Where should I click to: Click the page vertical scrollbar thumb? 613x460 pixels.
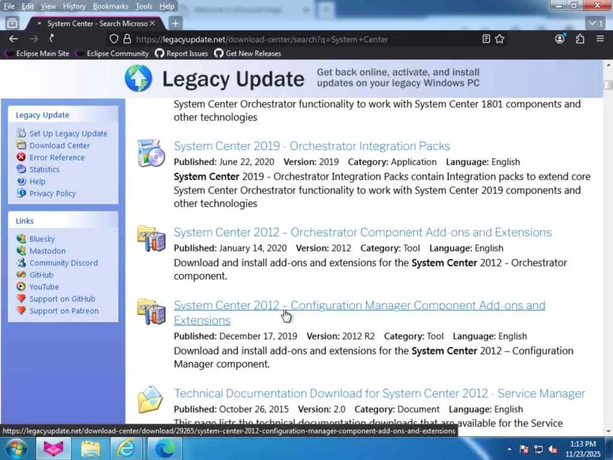pyautogui.click(x=608, y=84)
